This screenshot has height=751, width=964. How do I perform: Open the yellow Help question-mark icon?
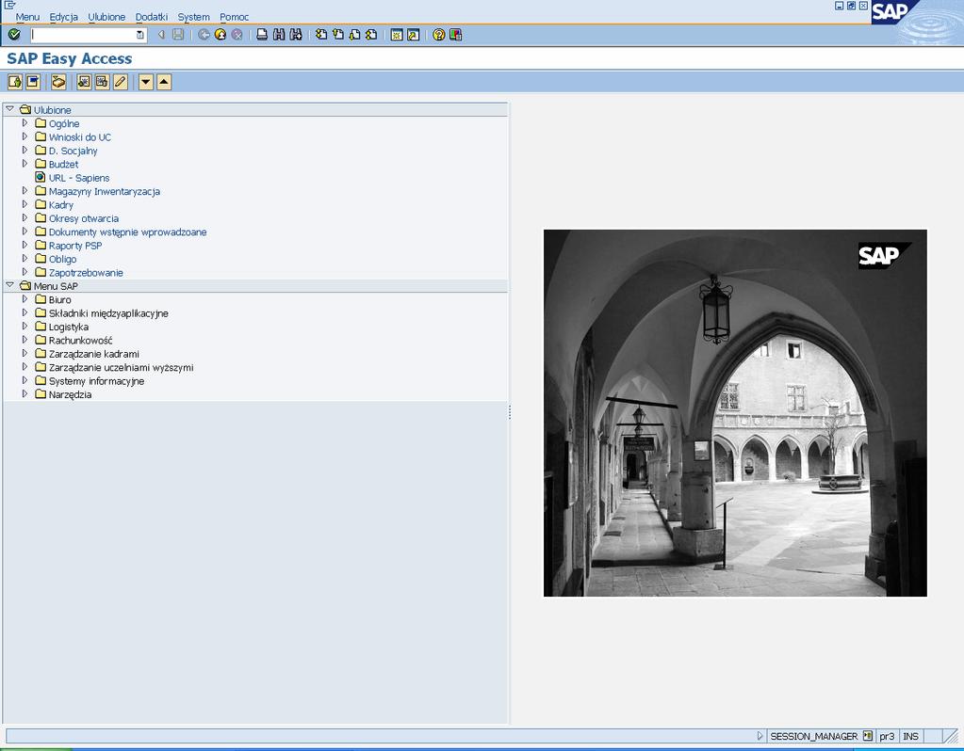438,35
